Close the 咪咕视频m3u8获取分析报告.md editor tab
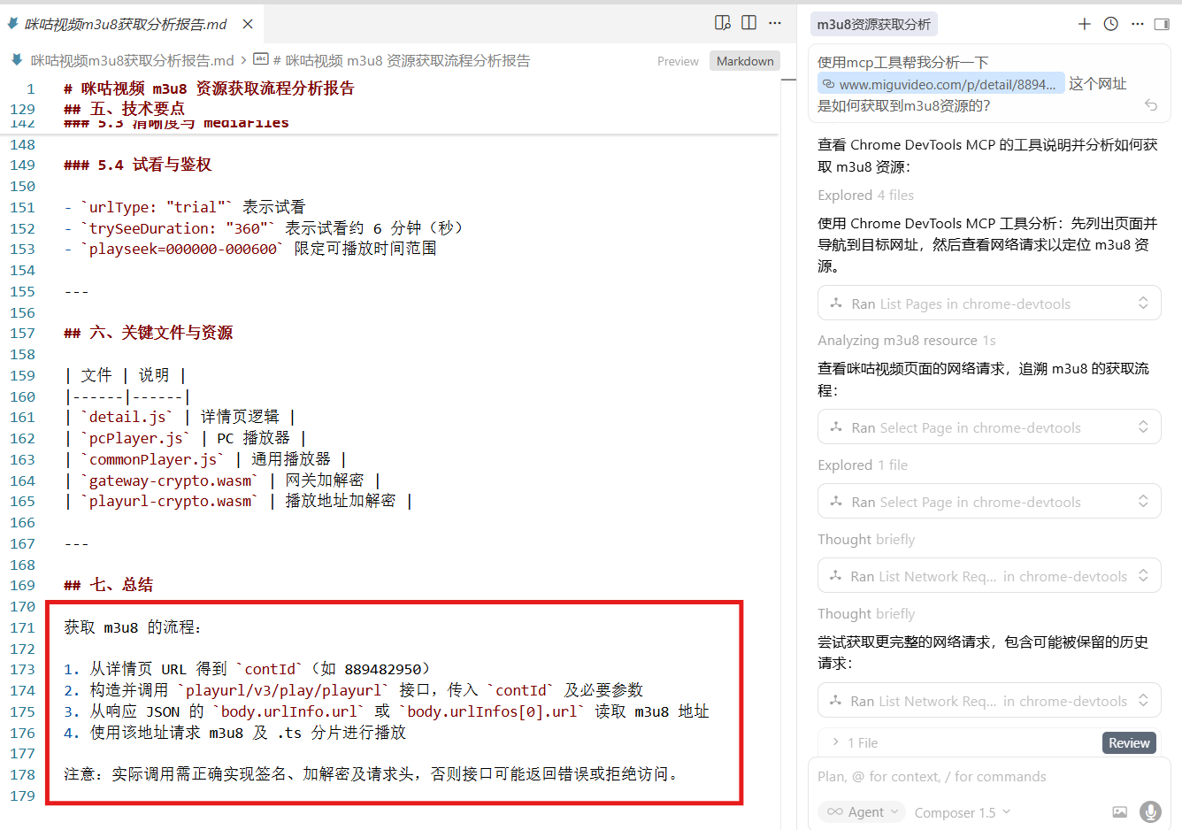This screenshot has height=830, width=1182. [x=248, y=24]
